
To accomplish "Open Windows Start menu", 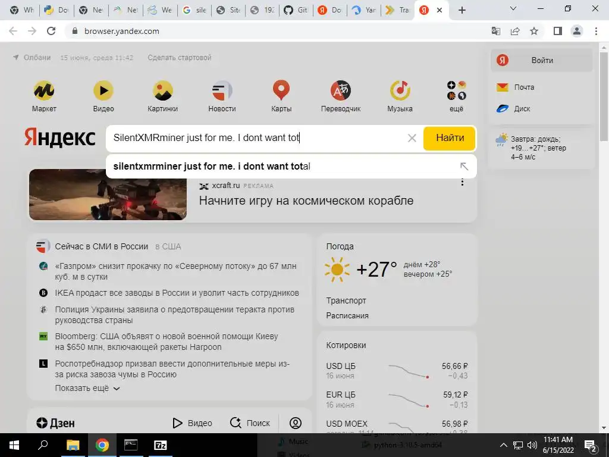I will coord(14,445).
